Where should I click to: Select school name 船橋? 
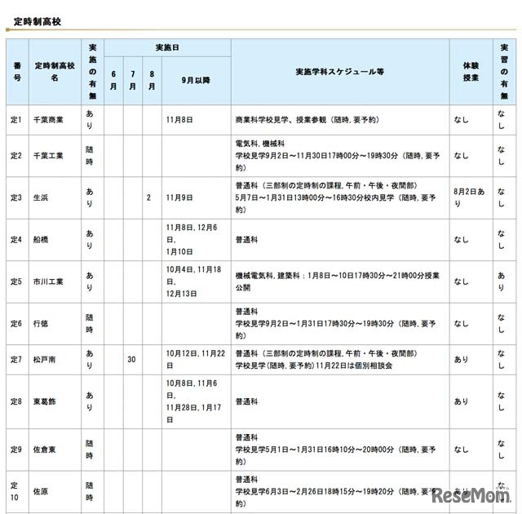[x=41, y=239]
